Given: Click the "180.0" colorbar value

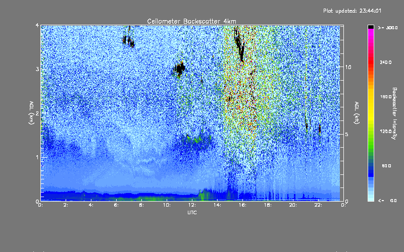Looking at the screenshot, I should (x=386, y=97).
